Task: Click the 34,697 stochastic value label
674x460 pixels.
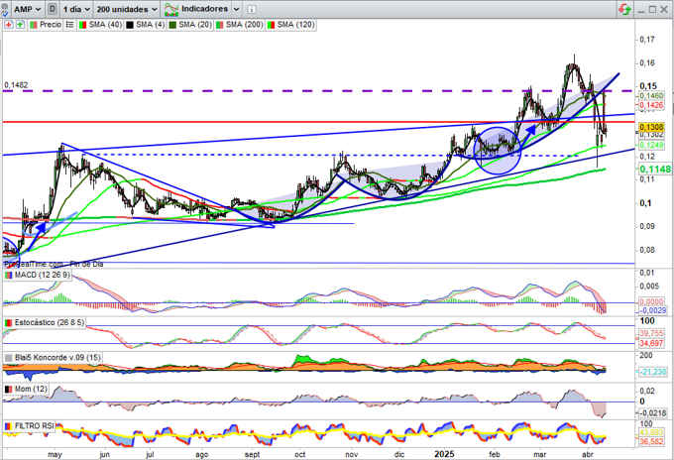Action: click(x=651, y=343)
